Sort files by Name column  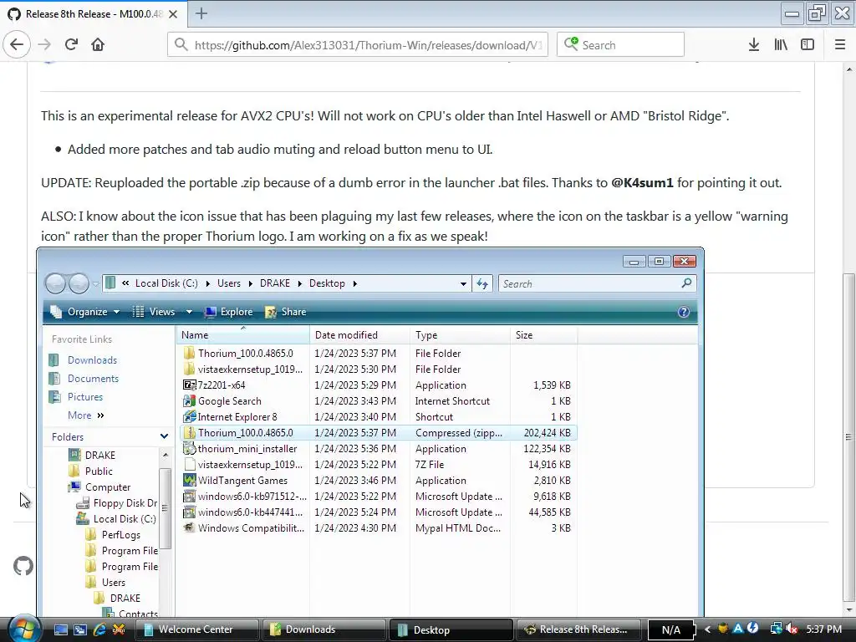pos(243,335)
